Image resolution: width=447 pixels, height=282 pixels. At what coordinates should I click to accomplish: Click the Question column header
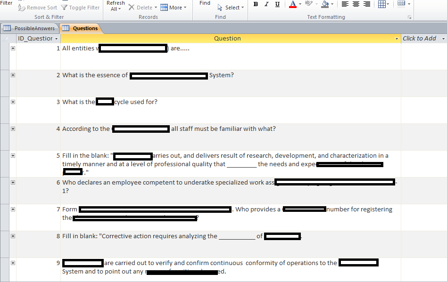point(227,39)
